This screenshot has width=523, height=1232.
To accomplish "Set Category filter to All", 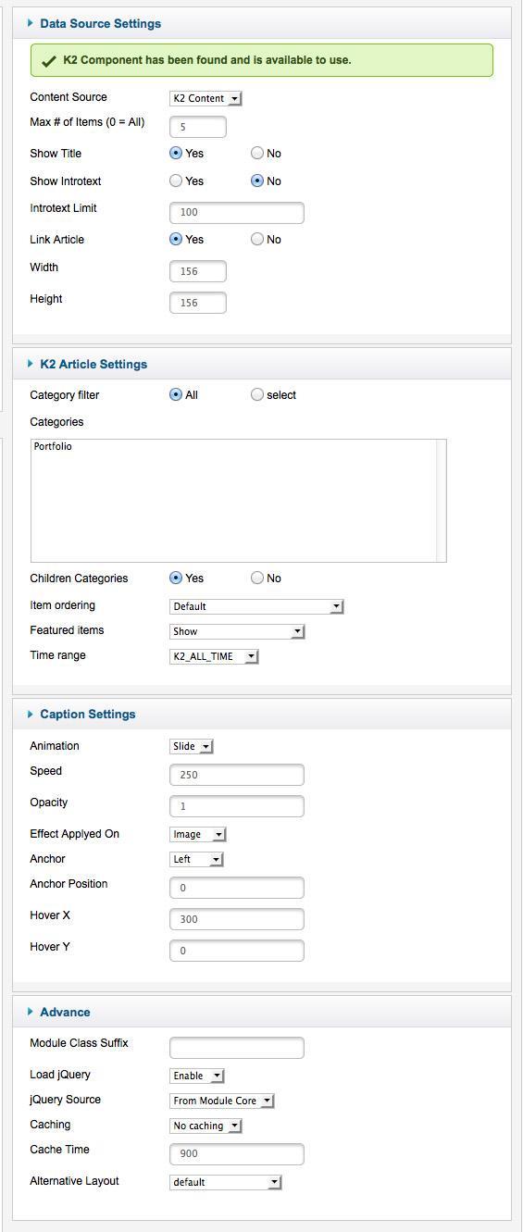I will [x=176, y=394].
